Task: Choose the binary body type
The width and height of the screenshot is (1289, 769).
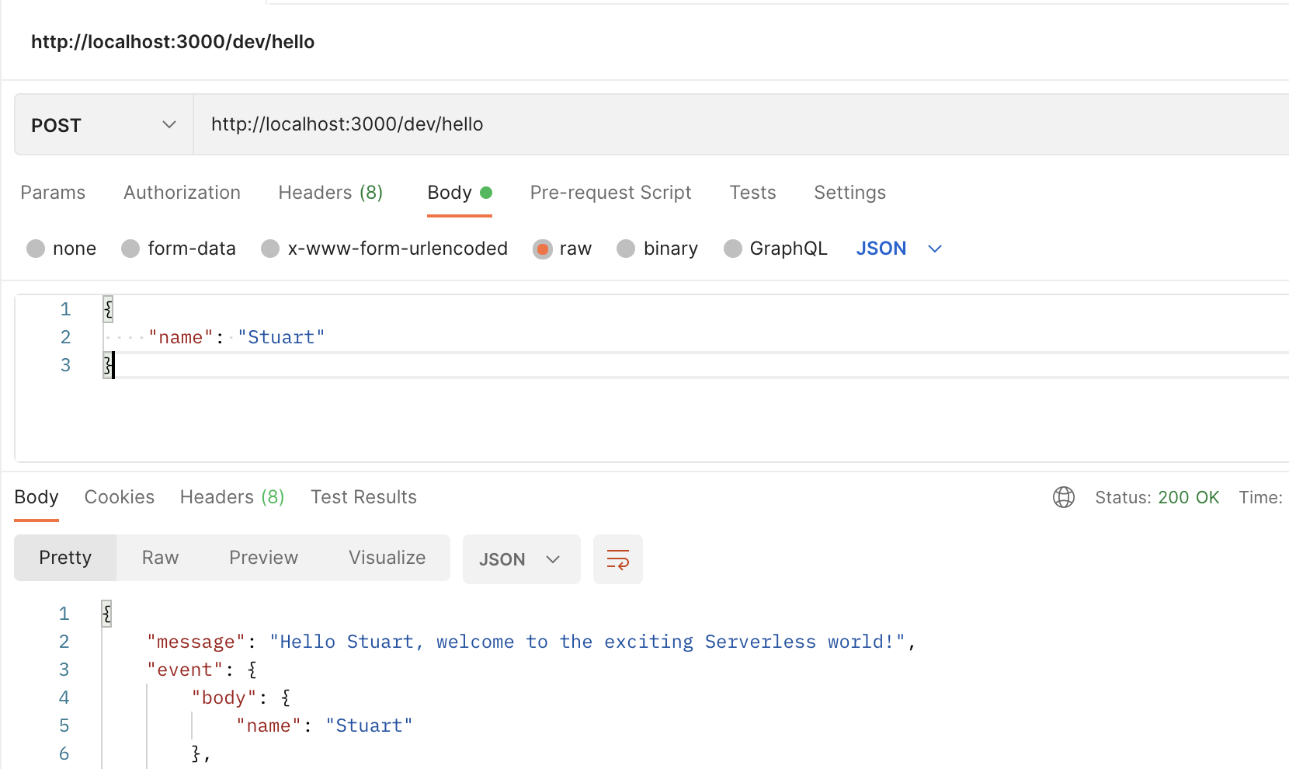Action: point(626,249)
